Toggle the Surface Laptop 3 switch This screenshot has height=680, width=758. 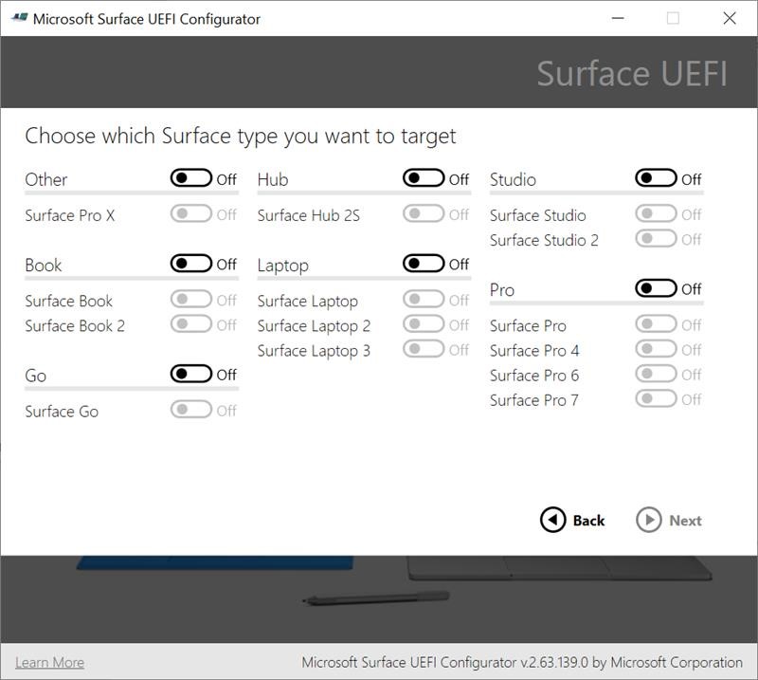(424, 349)
